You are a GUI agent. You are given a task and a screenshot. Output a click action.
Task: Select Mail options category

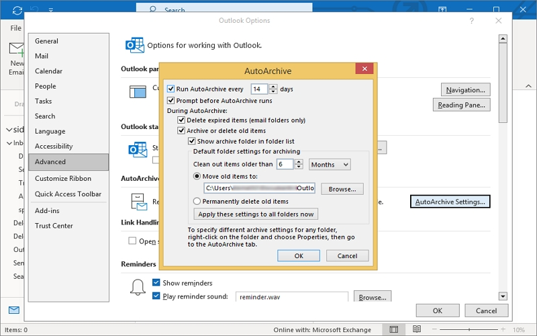[x=68, y=56]
